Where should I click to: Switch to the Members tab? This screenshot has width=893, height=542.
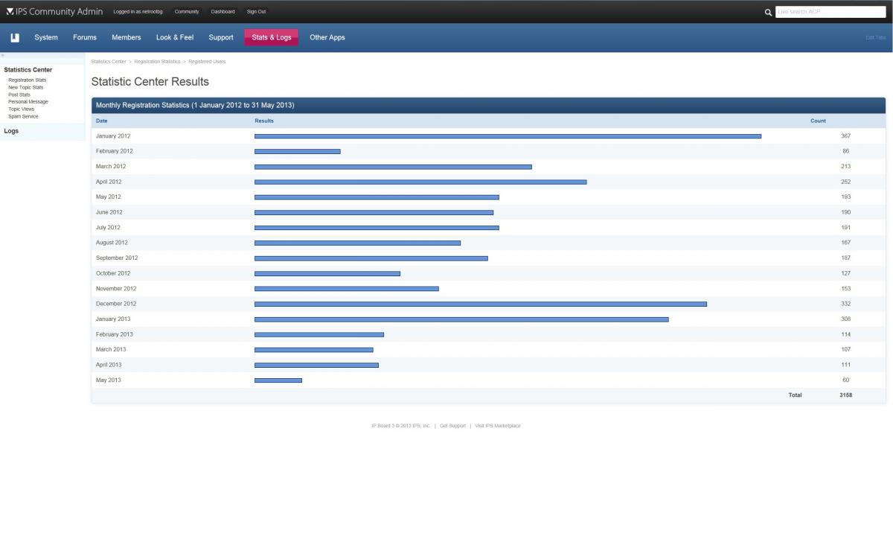pos(126,37)
